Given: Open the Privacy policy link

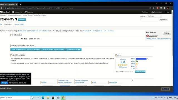Looking at the screenshot, I should (14, 83).
